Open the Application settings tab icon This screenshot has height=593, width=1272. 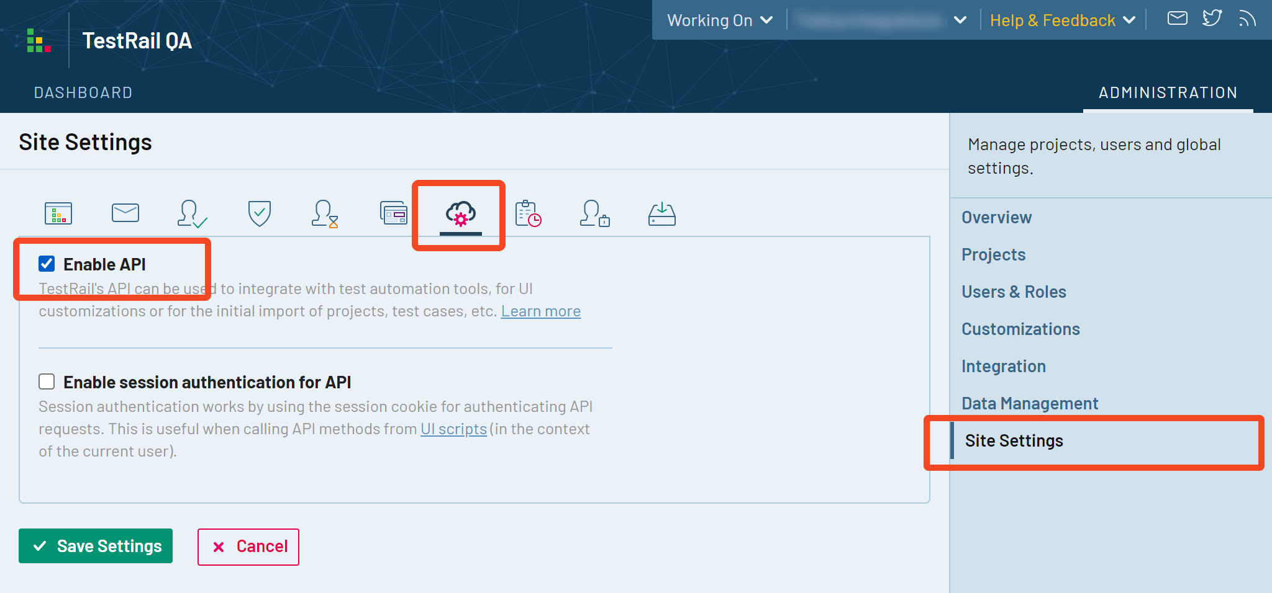click(x=58, y=213)
